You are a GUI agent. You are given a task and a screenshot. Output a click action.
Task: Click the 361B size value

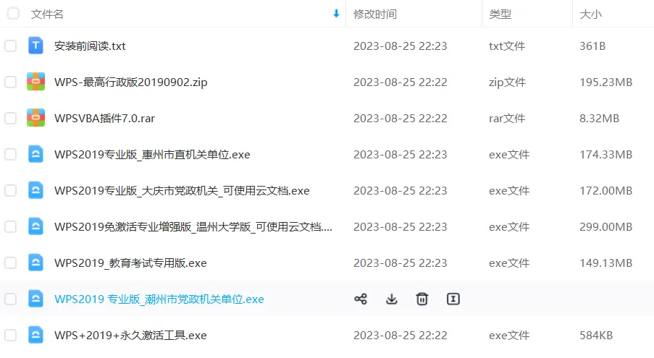coord(592,46)
